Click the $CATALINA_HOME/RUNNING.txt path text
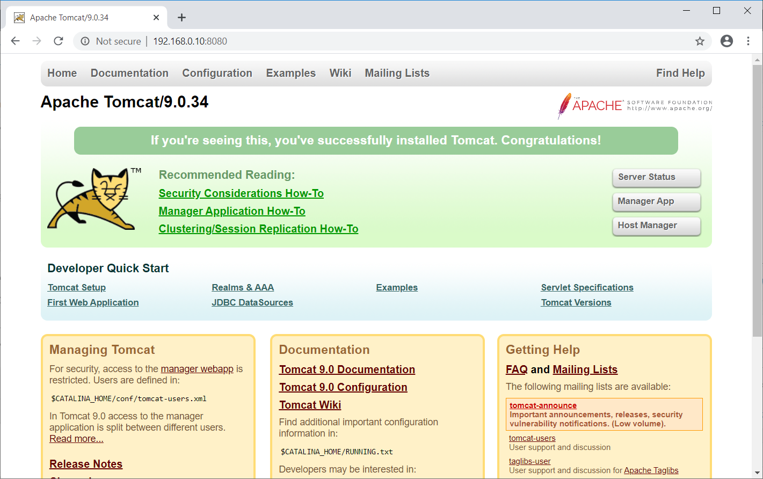The image size is (763, 479). tap(337, 452)
